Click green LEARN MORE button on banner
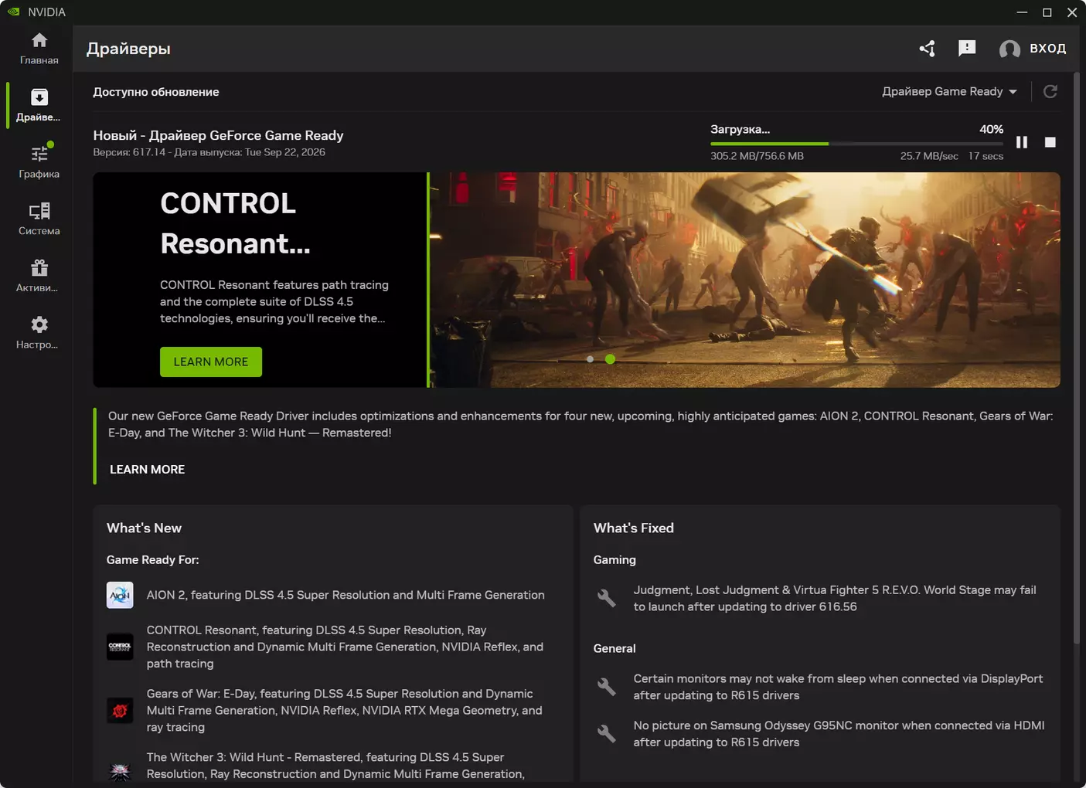 [211, 362]
